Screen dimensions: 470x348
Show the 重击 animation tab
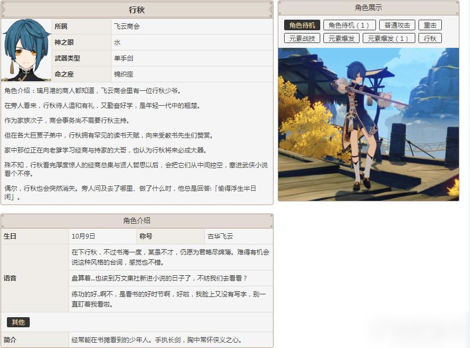430,25
